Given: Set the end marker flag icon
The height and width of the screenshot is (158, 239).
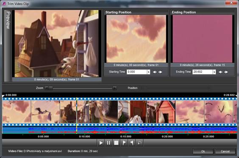Looking at the screenshot, I should 131,143.
